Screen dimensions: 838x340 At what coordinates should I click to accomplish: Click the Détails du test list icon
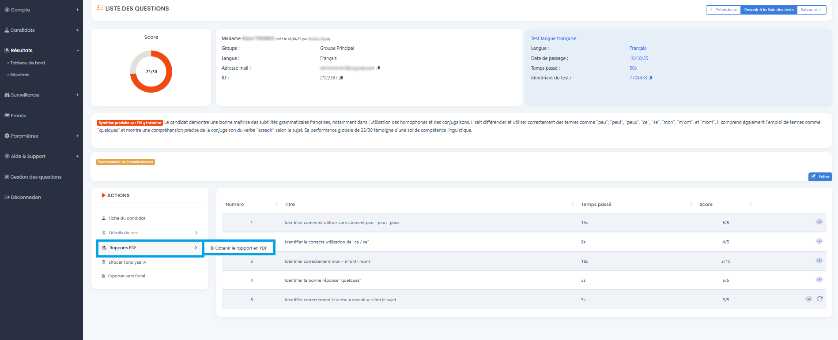pos(104,233)
